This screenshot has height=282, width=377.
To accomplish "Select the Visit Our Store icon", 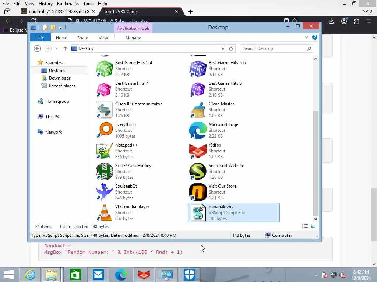I will 198,192.
